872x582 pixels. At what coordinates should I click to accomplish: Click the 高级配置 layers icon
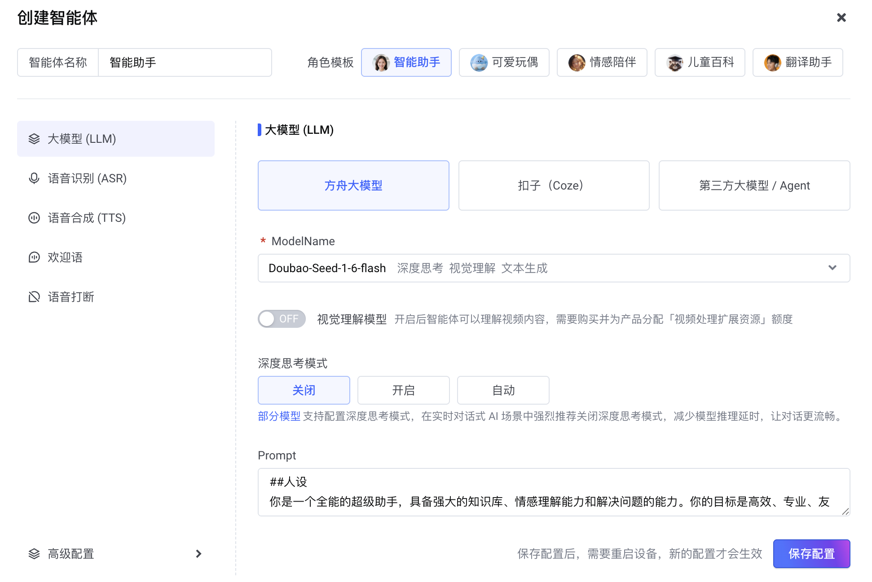click(x=34, y=554)
